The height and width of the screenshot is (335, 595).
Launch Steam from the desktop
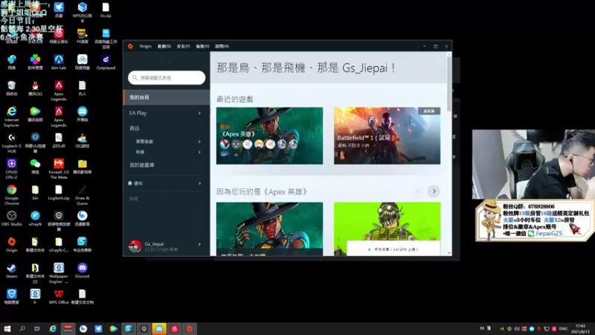pyautogui.click(x=12, y=270)
